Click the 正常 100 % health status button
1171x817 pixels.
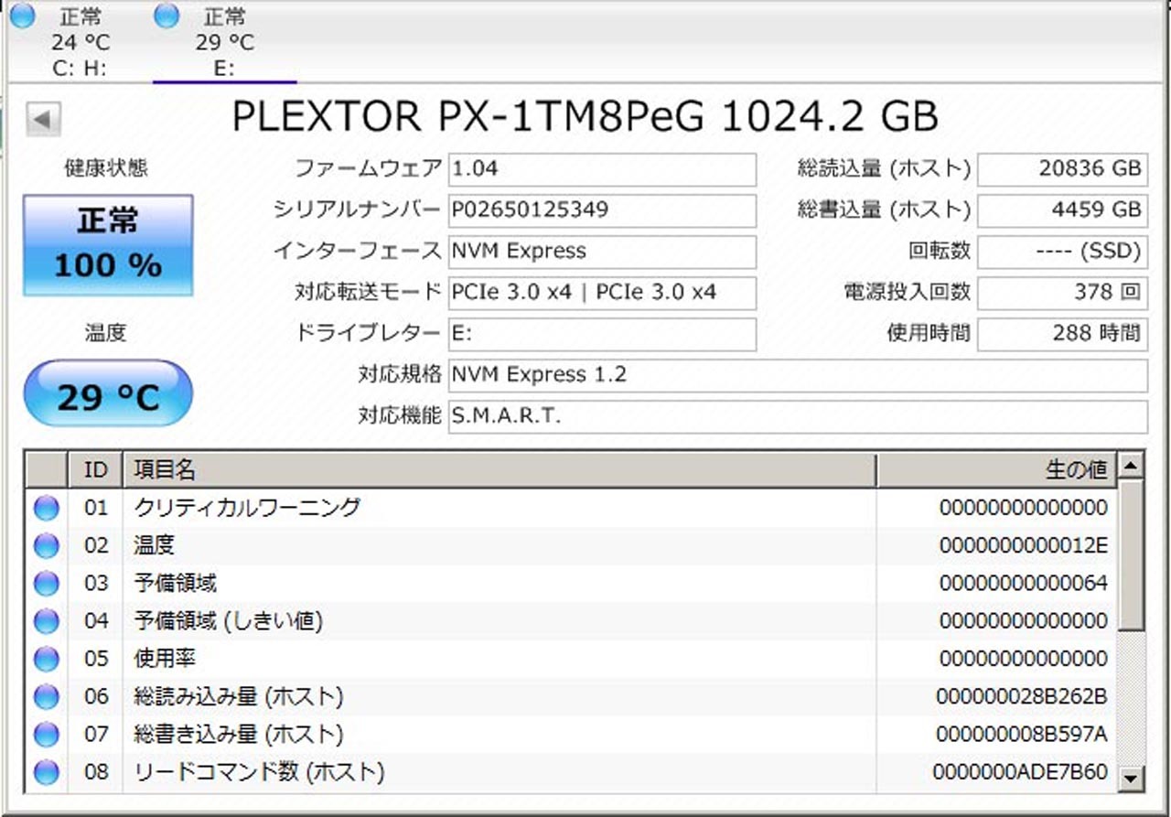pyautogui.click(x=108, y=245)
